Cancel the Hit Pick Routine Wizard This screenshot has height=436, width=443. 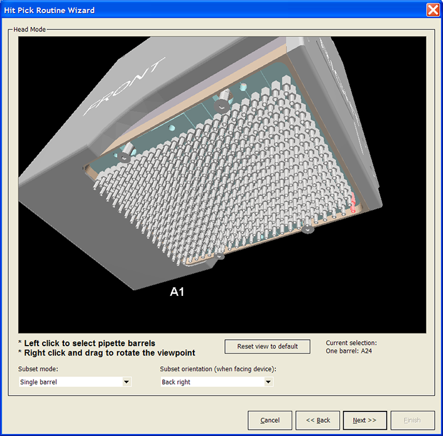270,420
